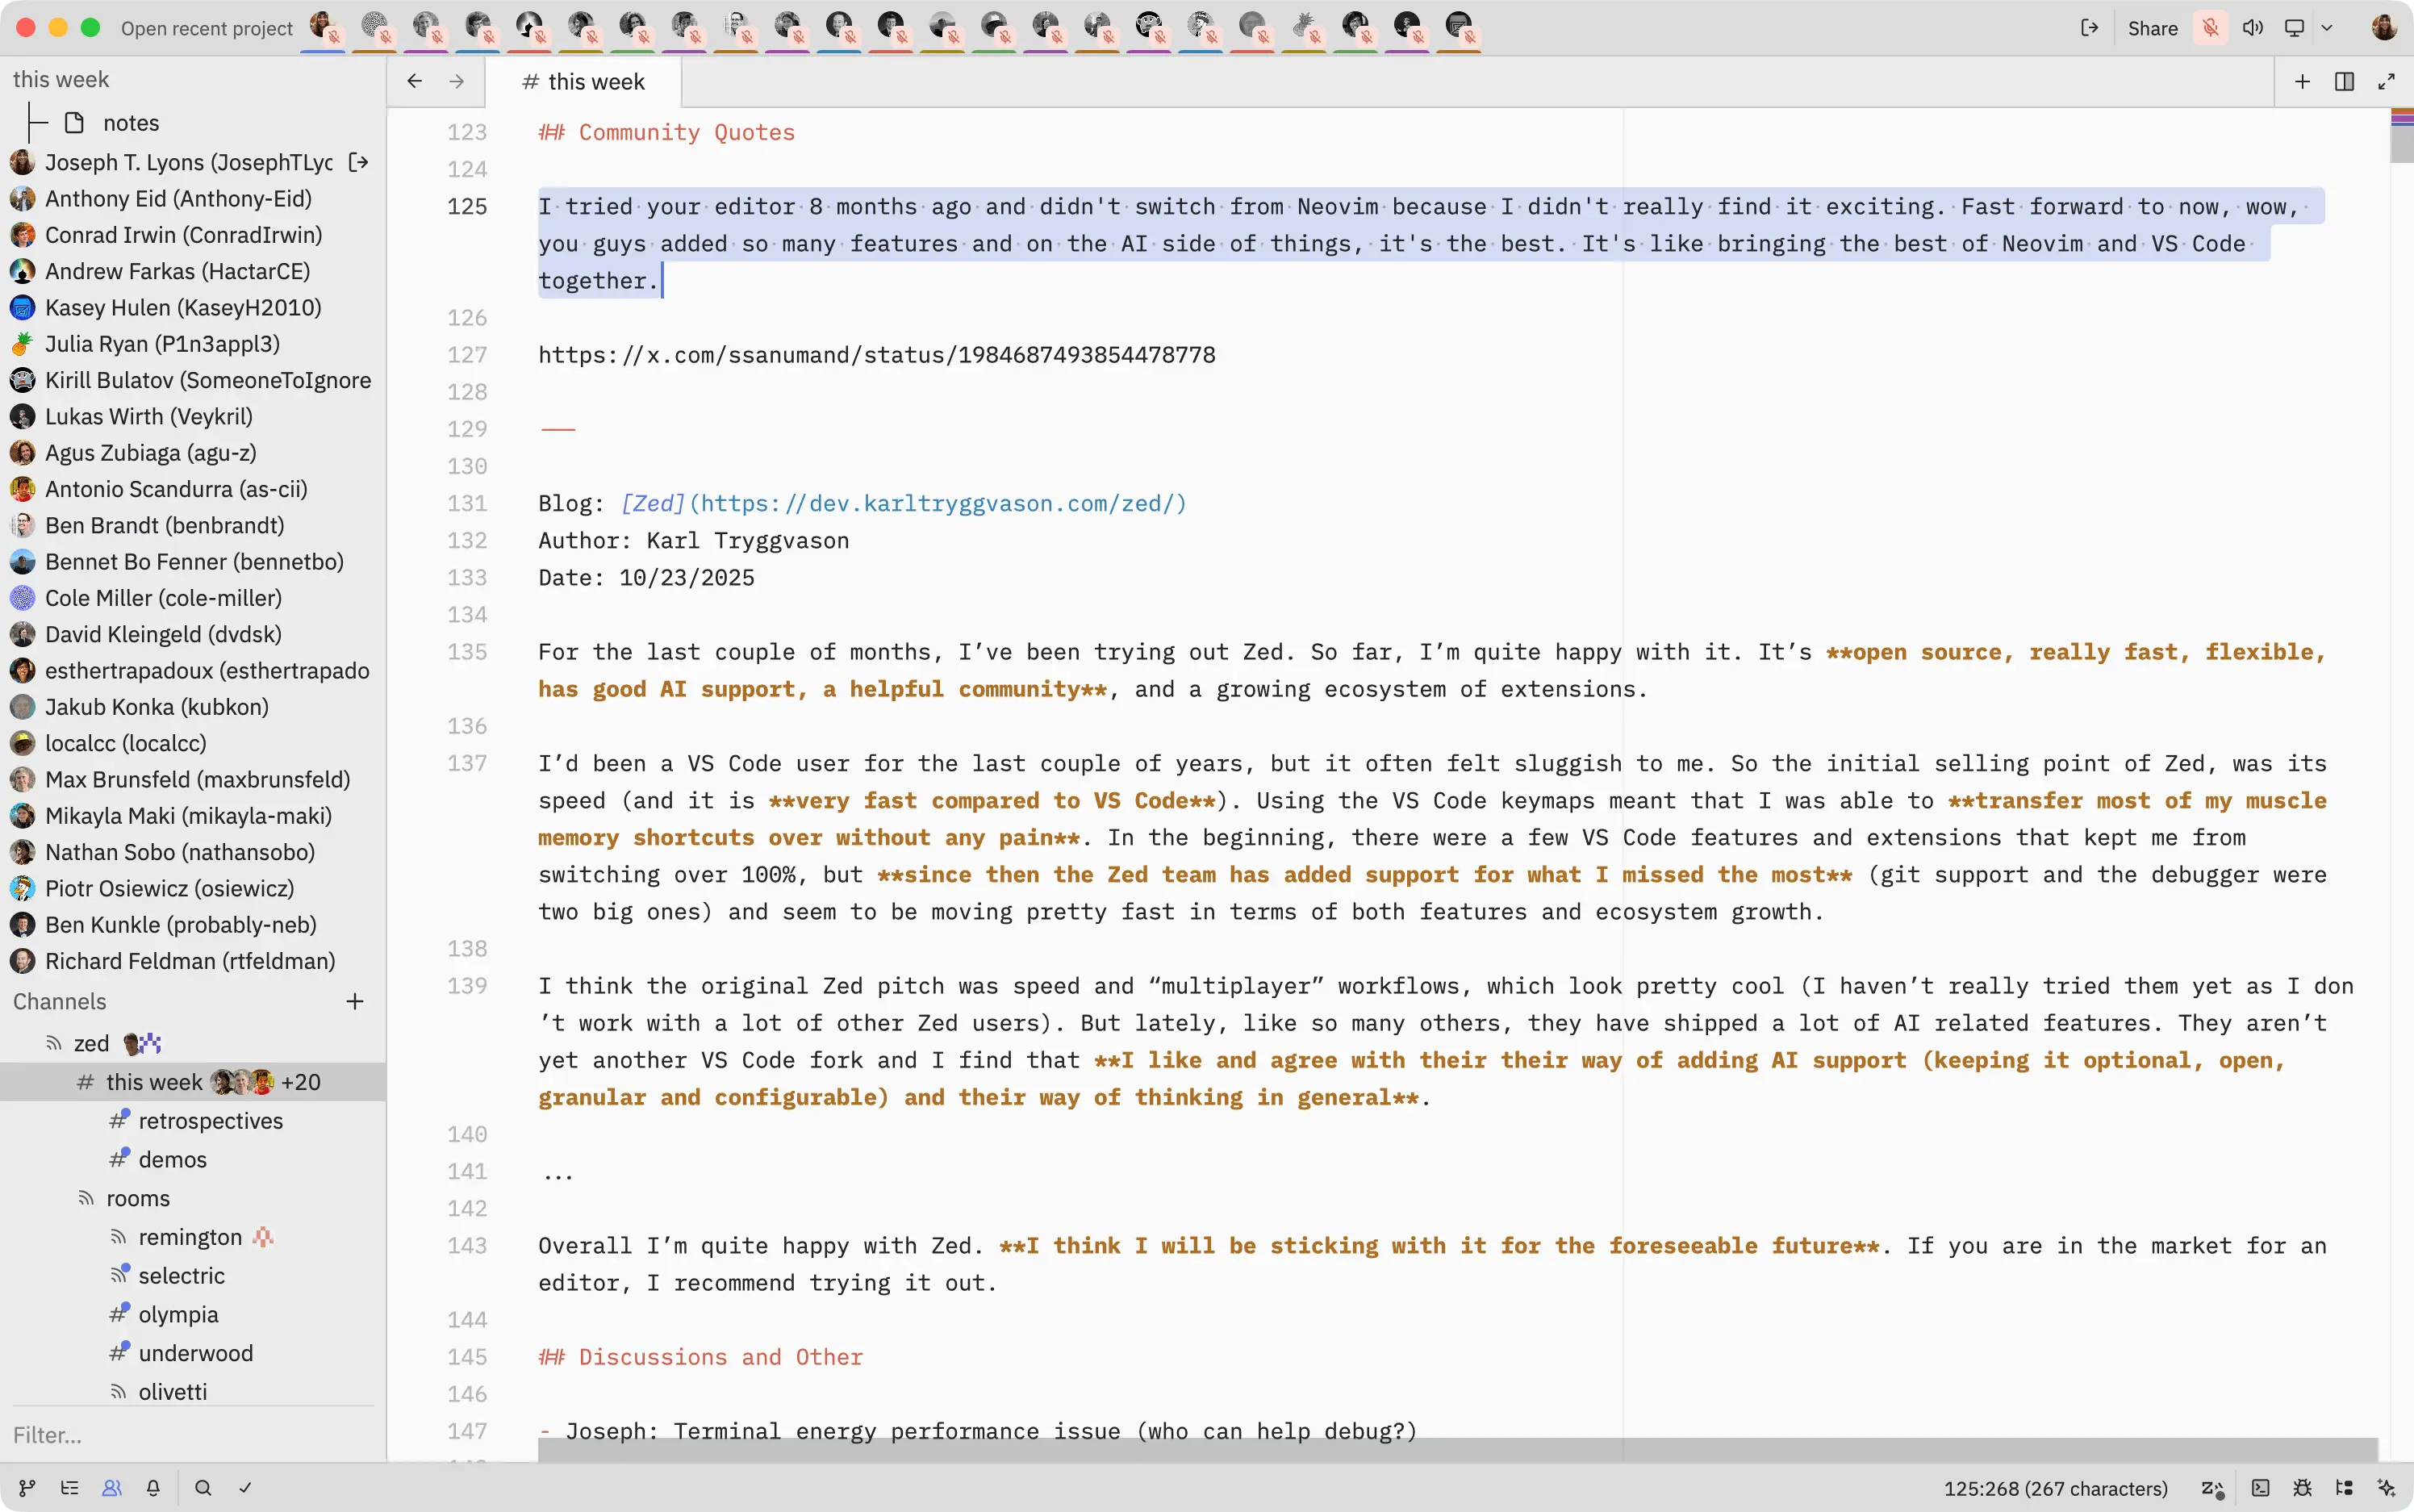Open the git branch panel icon
Viewport: 2414px width, 1512px height.
pyautogui.click(x=27, y=1488)
